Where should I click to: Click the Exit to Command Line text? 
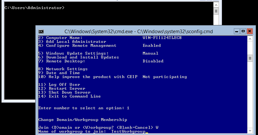point(74,96)
